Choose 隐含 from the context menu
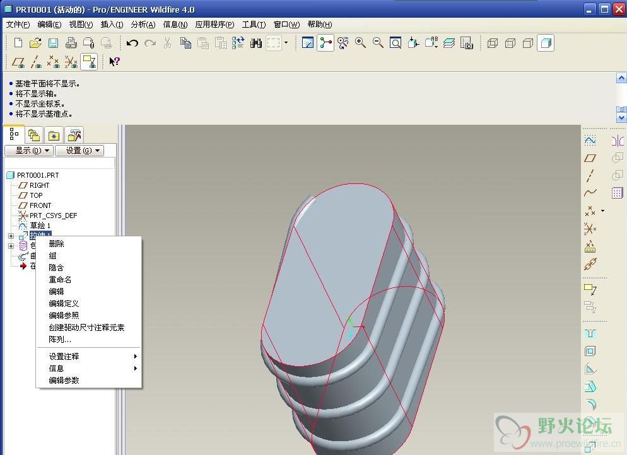The height and width of the screenshot is (455, 627). 56,268
